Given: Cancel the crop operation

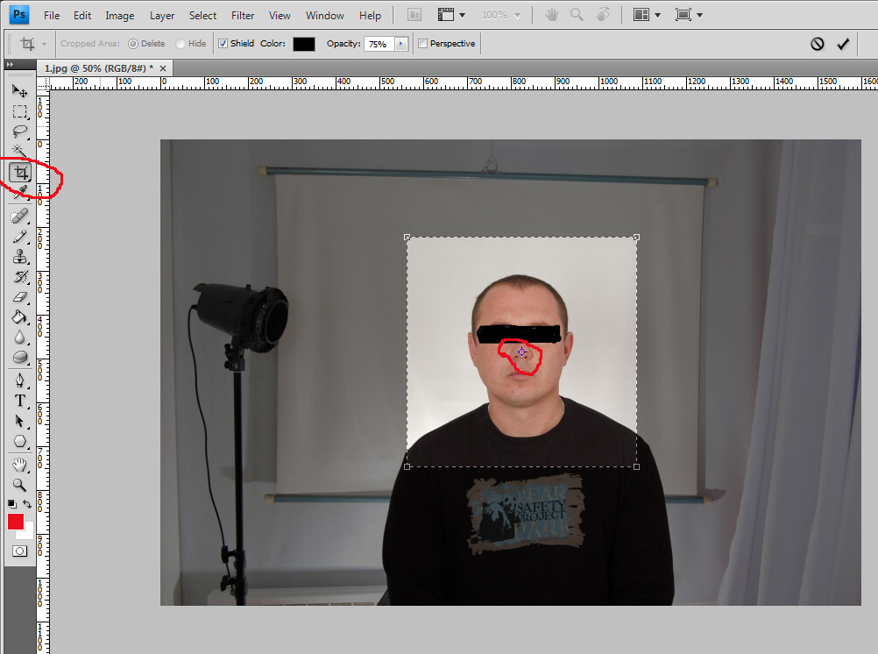Looking at the screenshot, I should [x=817, y=44].
